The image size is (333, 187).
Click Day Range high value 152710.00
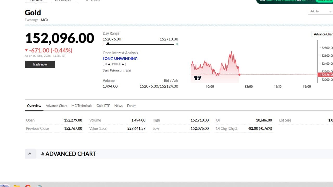[169, 39]
